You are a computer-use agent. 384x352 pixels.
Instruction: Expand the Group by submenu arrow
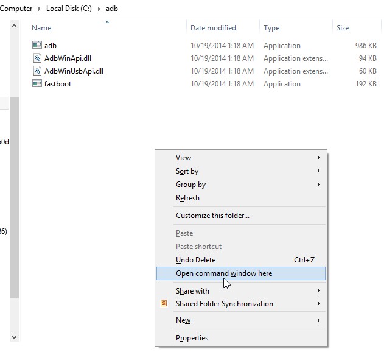coord(318,185)
